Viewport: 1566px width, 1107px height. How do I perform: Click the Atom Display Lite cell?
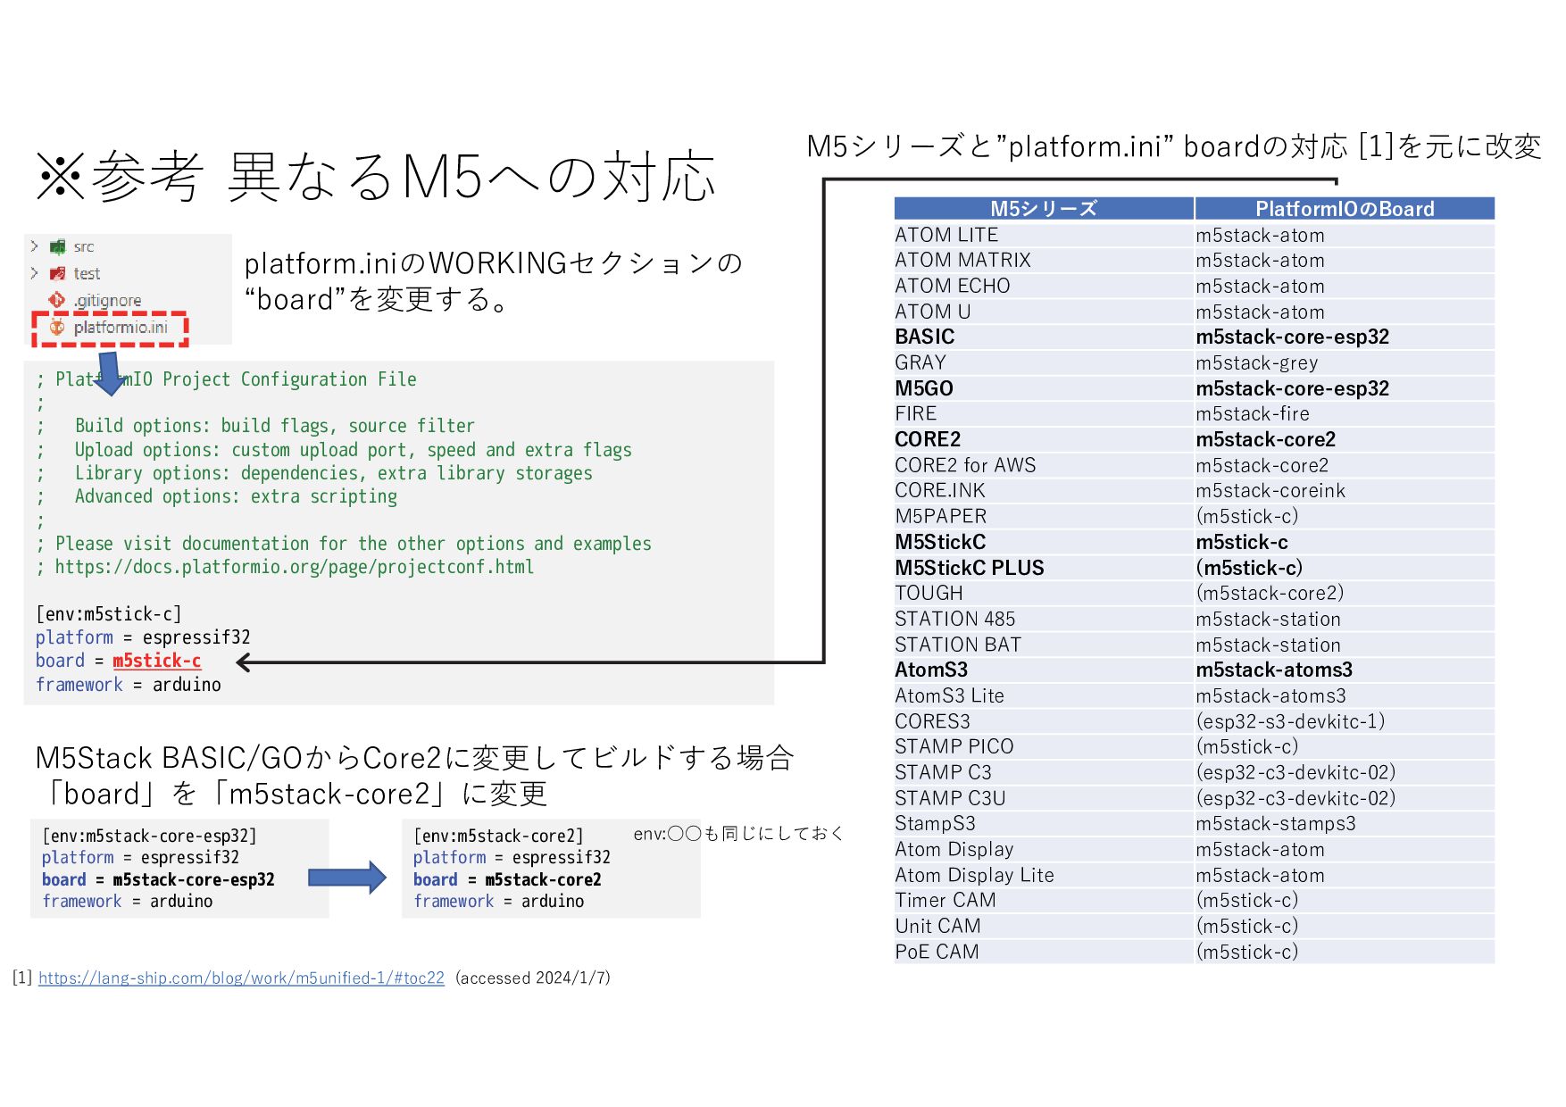(1044, 875)
